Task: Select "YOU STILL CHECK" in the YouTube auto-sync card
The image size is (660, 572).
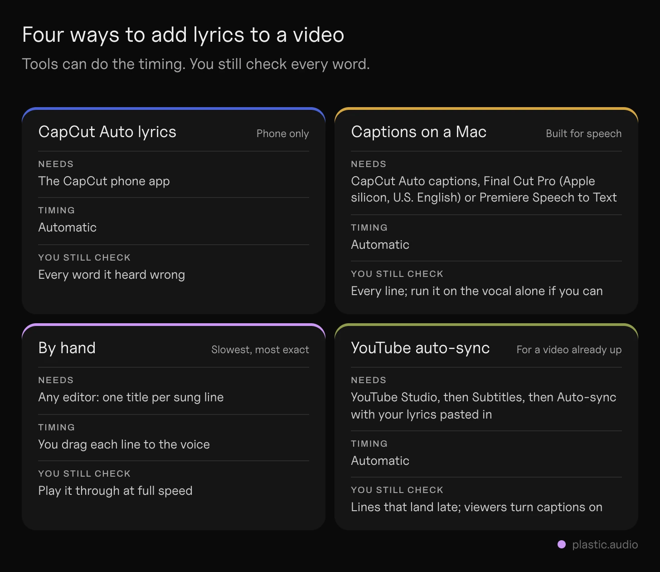Action: [397, 490]
